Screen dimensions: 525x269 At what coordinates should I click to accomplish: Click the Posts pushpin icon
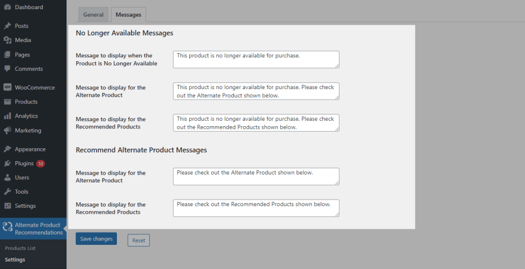pos(8,26)
